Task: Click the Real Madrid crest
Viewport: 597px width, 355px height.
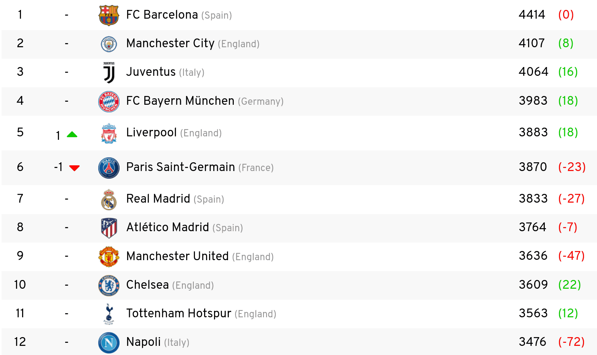Action: (109, 200)
